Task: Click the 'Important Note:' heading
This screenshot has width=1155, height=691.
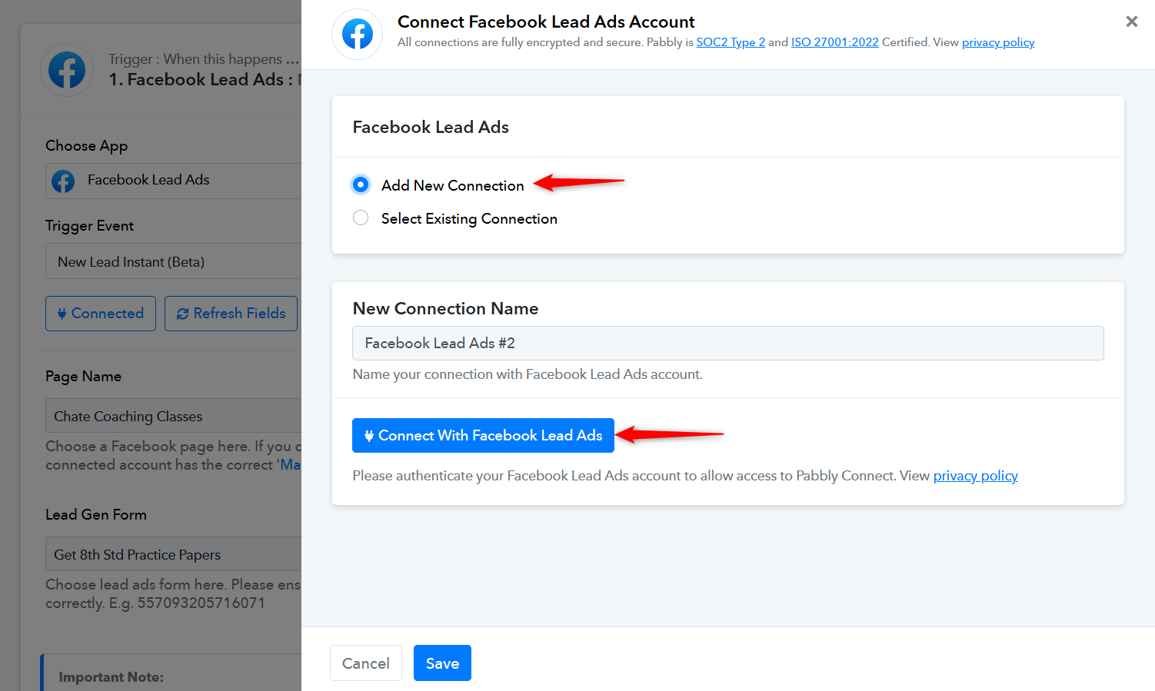Action: (112, 677)
